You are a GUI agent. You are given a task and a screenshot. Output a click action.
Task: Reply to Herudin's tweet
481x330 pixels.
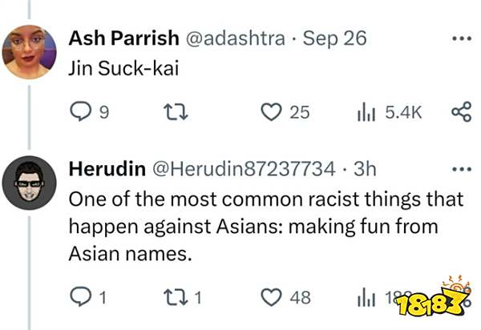(x=81, y=298)
